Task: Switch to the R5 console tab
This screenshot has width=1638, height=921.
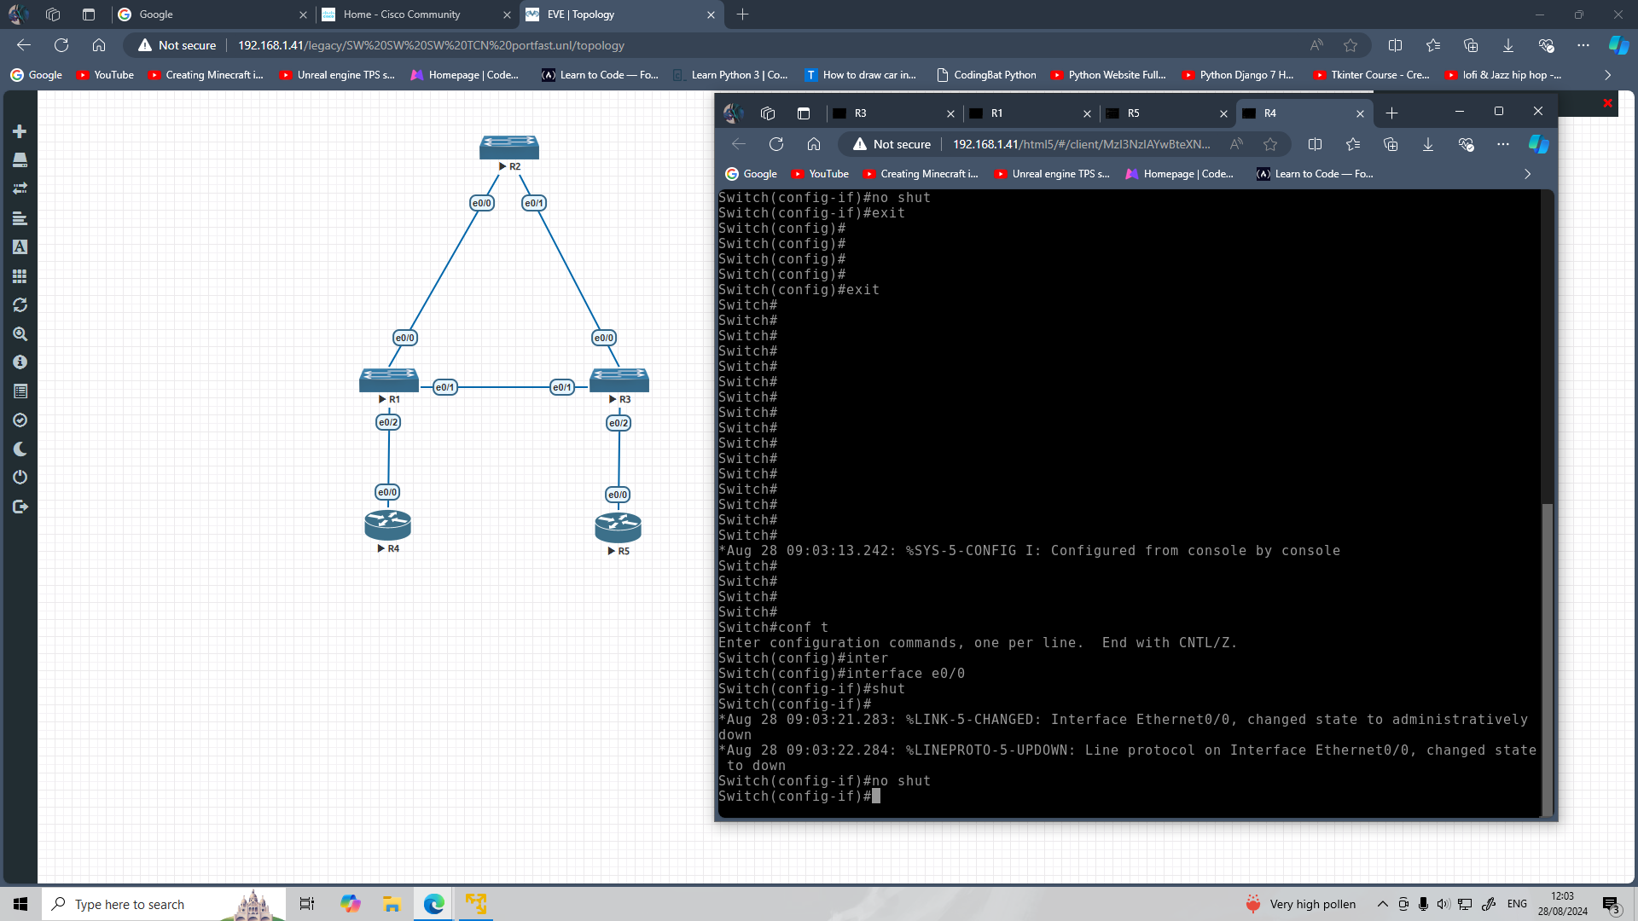Action: [x=1134, y=113]
